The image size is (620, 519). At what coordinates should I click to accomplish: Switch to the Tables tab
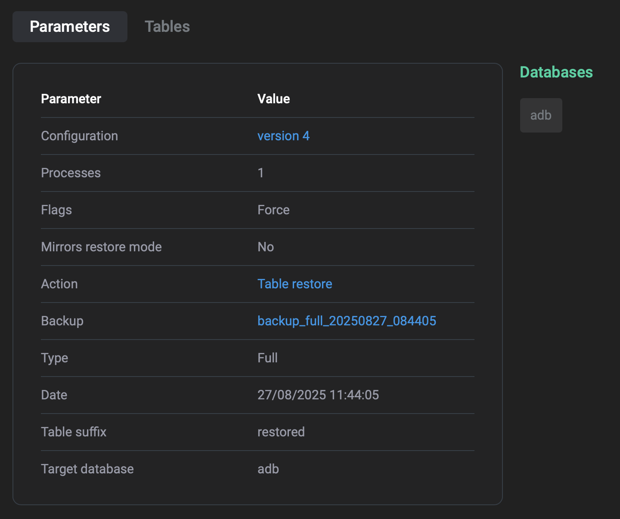(167, 27)
